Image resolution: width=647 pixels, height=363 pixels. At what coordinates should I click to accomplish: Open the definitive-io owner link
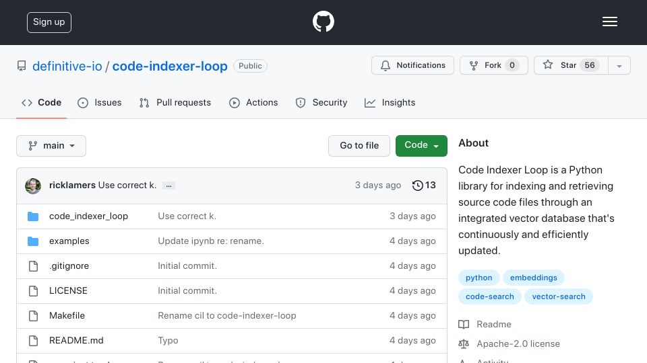(x=67, y=67)
